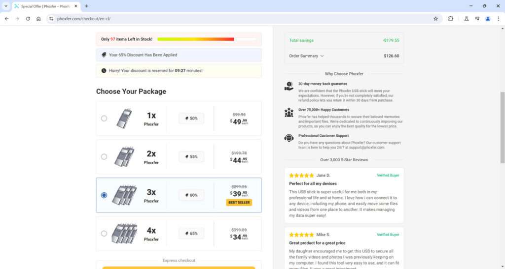Image resolution: width=505 pixels, height=269 pixels.
Task: Click the BEST SELLER badge
Action: (239, 202)
